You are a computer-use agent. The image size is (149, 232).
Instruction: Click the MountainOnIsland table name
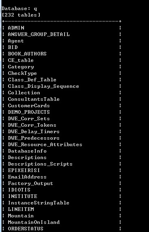pos(34,222)
